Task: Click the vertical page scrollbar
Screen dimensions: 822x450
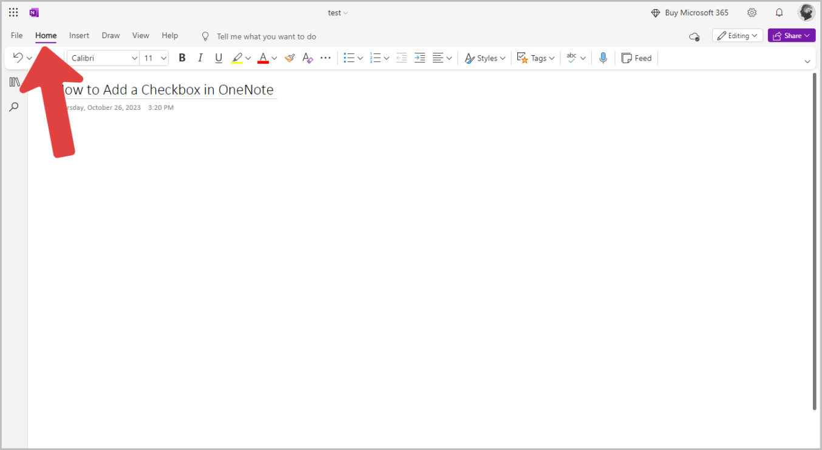Action: pyautogui.click(x=815, y=241)
